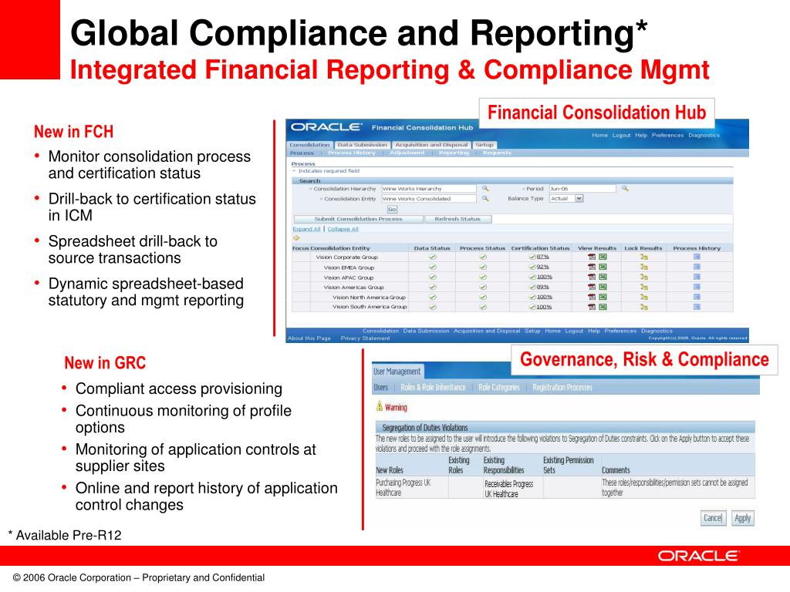View Excel results for Vision Americas Group
Screen dimensions: 790x592
[603, 287]
